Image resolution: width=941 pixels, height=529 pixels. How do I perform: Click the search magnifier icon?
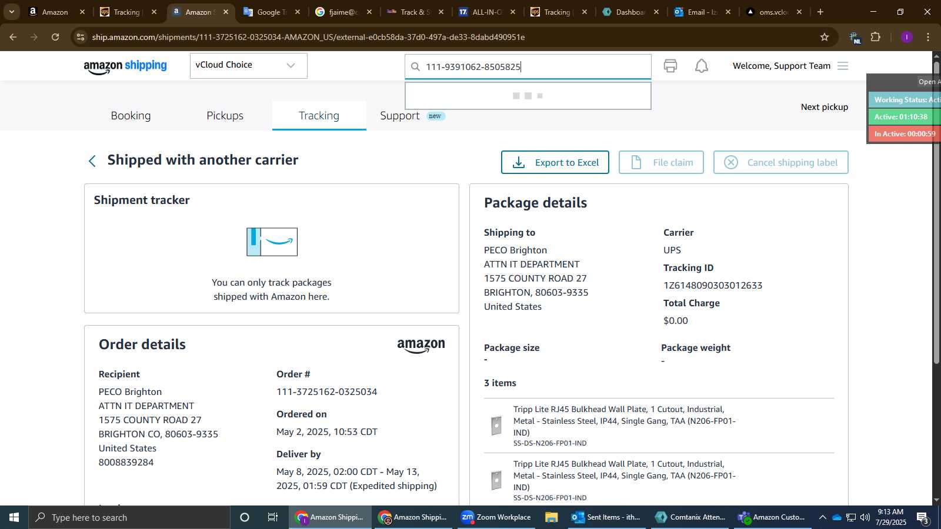point(415,66)
